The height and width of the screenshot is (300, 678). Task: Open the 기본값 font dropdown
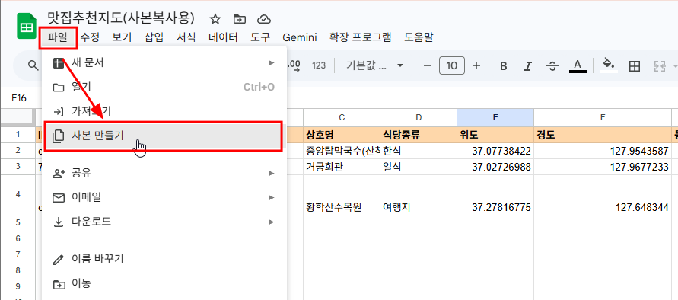coord(374,65)
